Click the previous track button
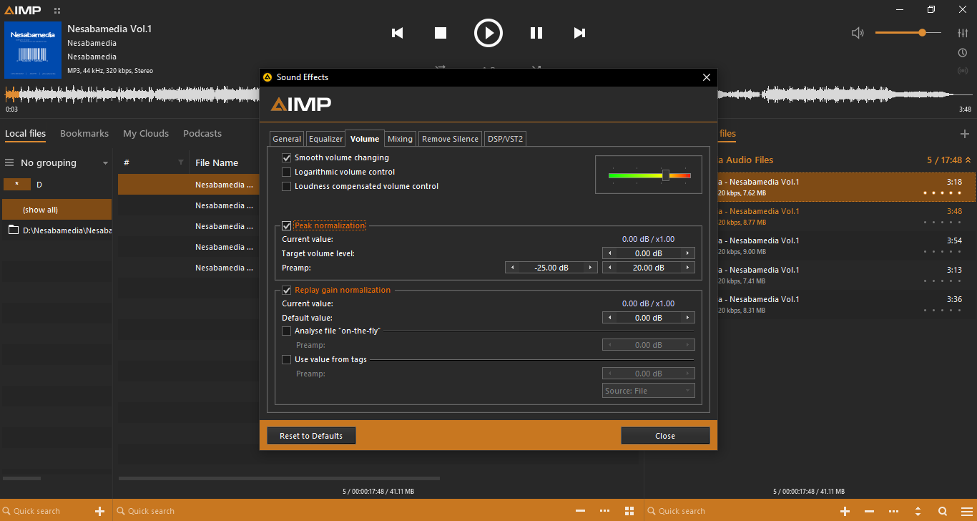This screenshot has width=977, height=521. tap(398, 33)
